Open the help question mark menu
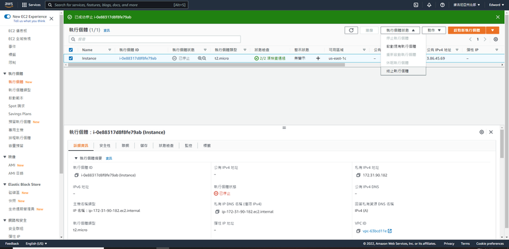The image size is (509, 249). 442,5
